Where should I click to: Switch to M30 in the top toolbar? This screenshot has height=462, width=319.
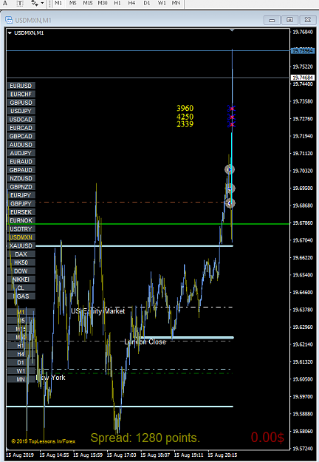point(103,3)
